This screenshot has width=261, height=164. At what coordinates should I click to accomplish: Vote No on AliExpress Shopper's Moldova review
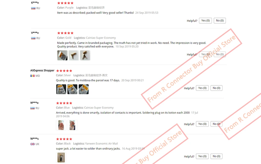216,88
